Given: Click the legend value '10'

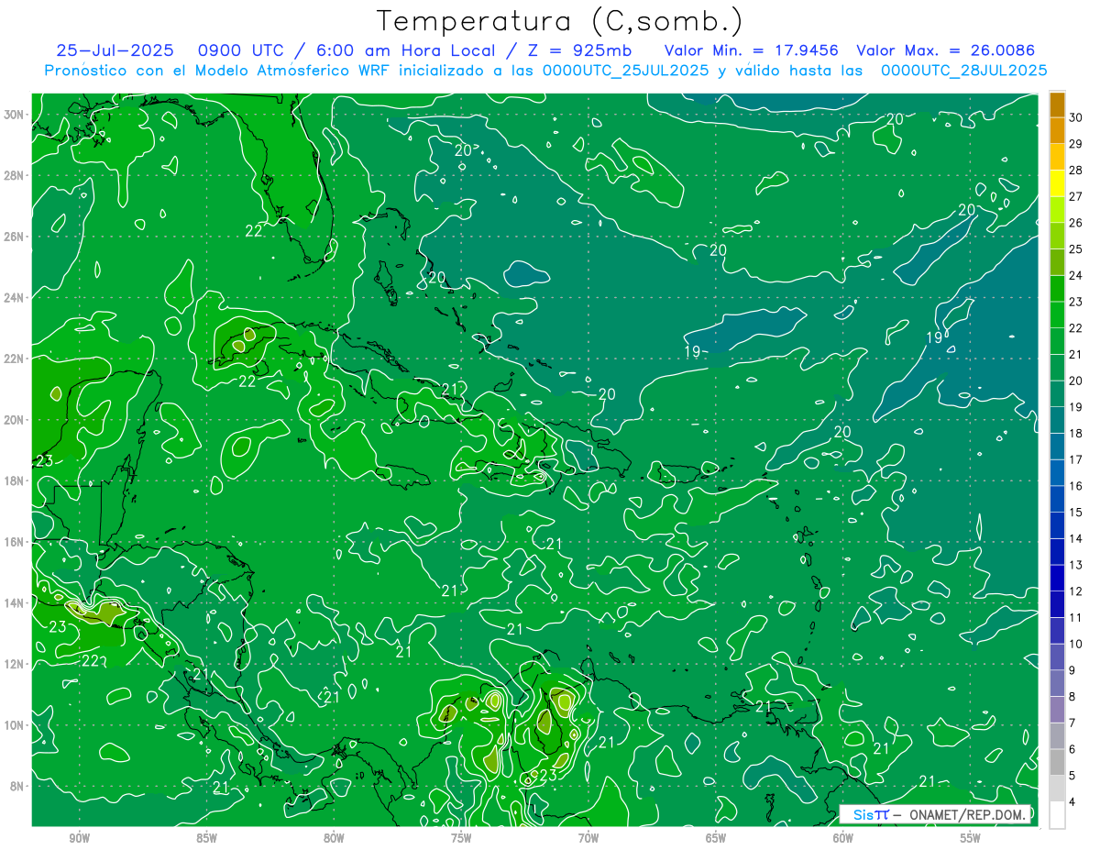Looking at the screenshot, I should (x=1075, y=645).
